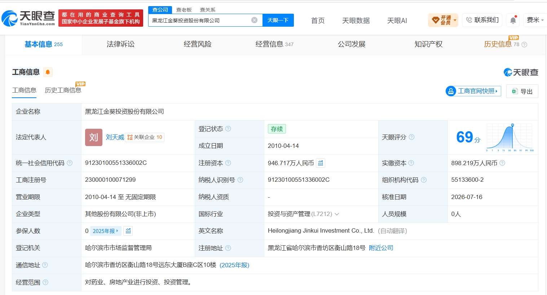Click the orange alert bell beside 工商信息
The height and width of the screenshot is (295, 547).
pyautogui.click(x=48, y=72)
